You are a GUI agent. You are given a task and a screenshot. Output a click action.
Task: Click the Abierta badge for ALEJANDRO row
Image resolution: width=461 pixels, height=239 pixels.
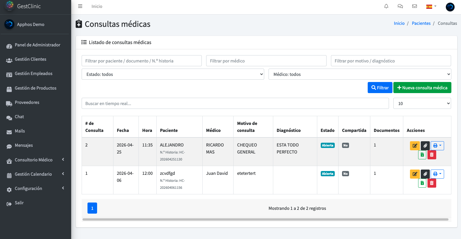(x=328, y=145)
